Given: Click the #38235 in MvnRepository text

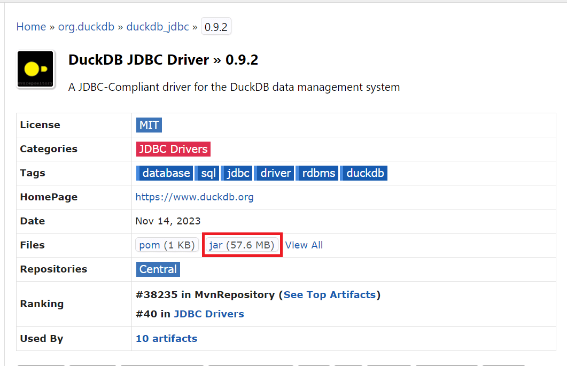Looking at the screenshot, I should [205, 295].
